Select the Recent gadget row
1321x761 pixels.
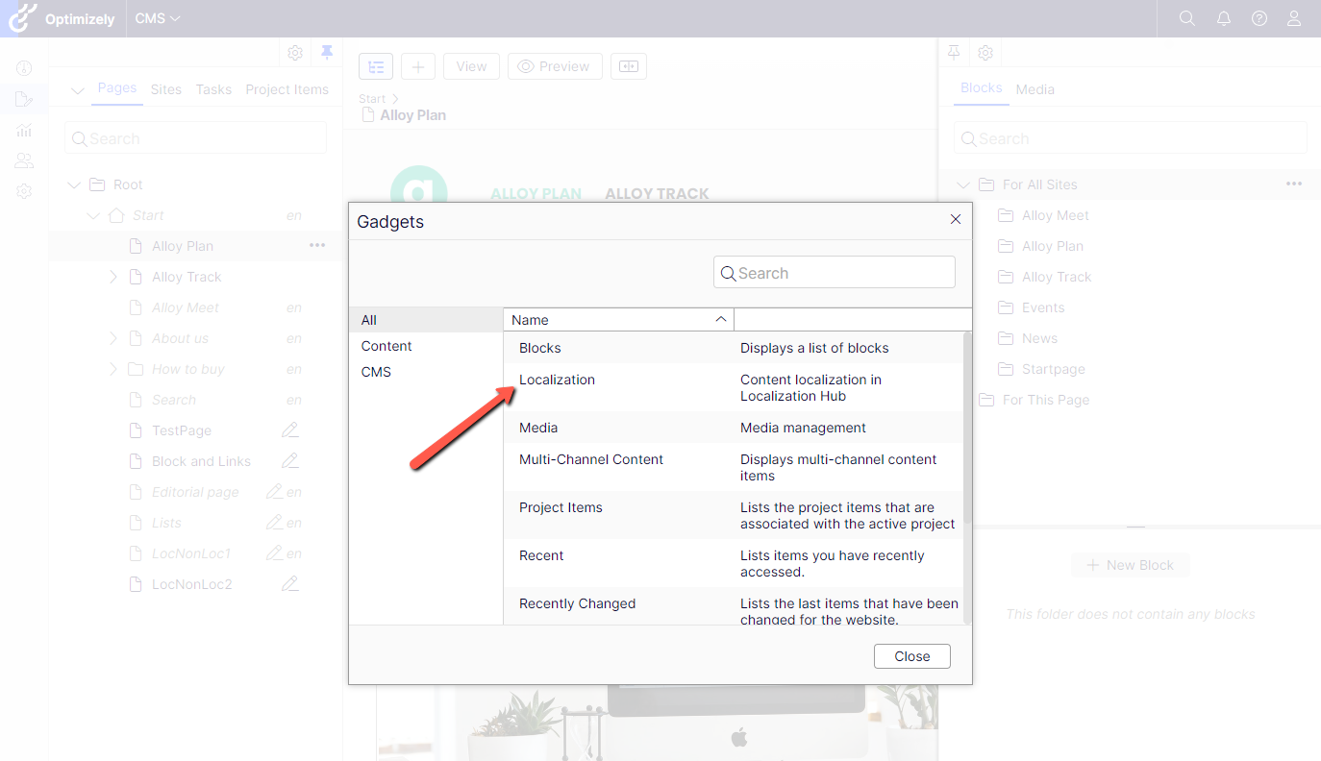733,563
